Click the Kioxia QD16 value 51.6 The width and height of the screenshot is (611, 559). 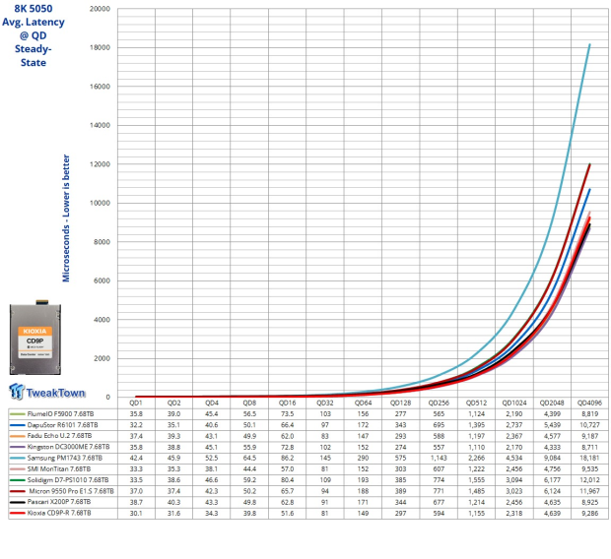tap(287, 514)
